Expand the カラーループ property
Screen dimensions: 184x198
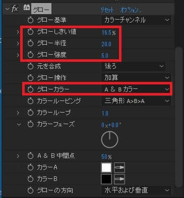click(18, 113)
